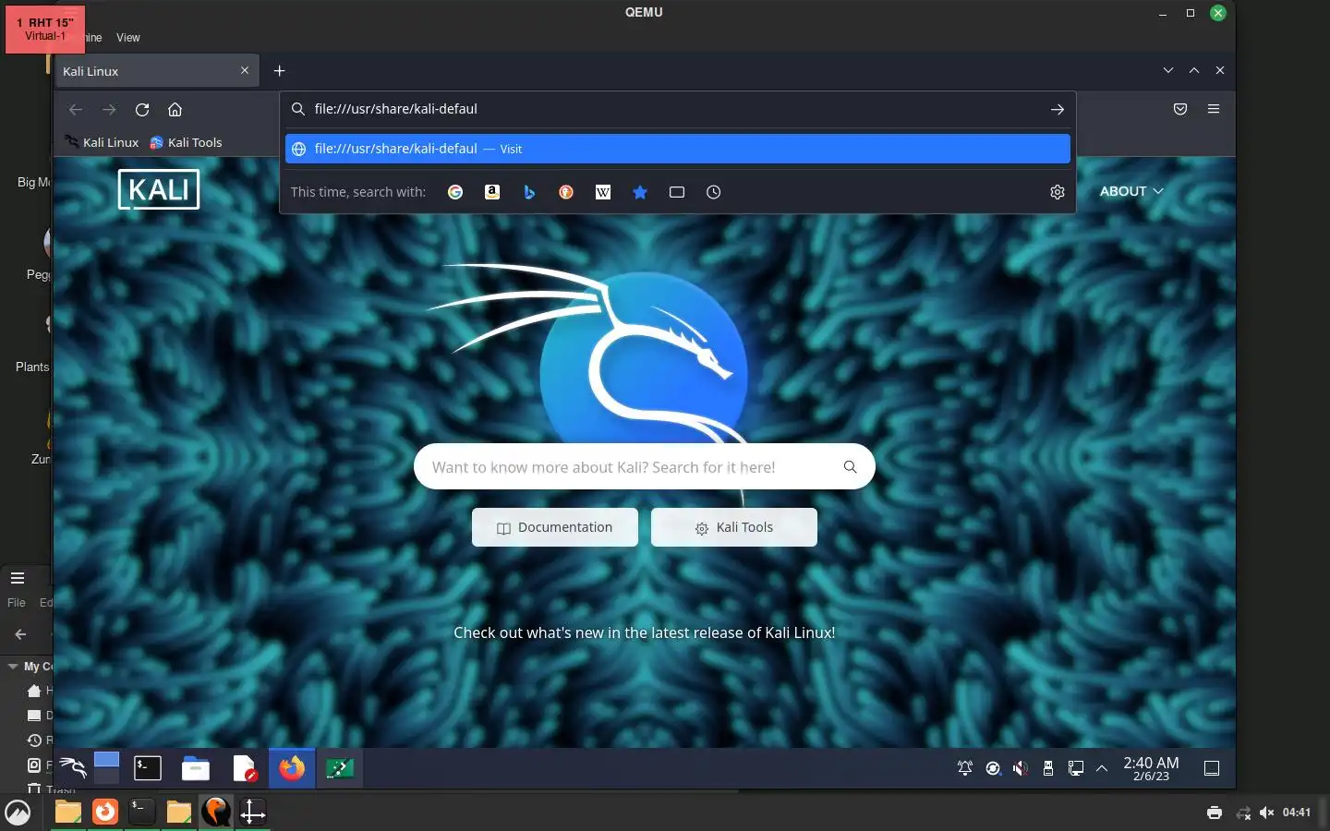Viewport: 1330px width, 831px height.
Task: Close the Kali Linux tab
Action: [x=245, y=70]
